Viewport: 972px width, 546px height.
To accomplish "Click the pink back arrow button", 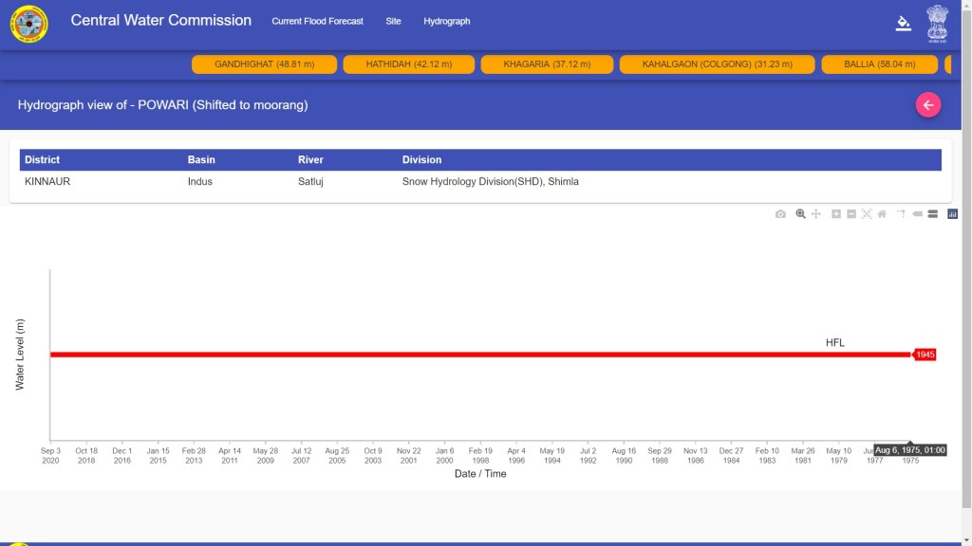I will (x=928, y=105).
